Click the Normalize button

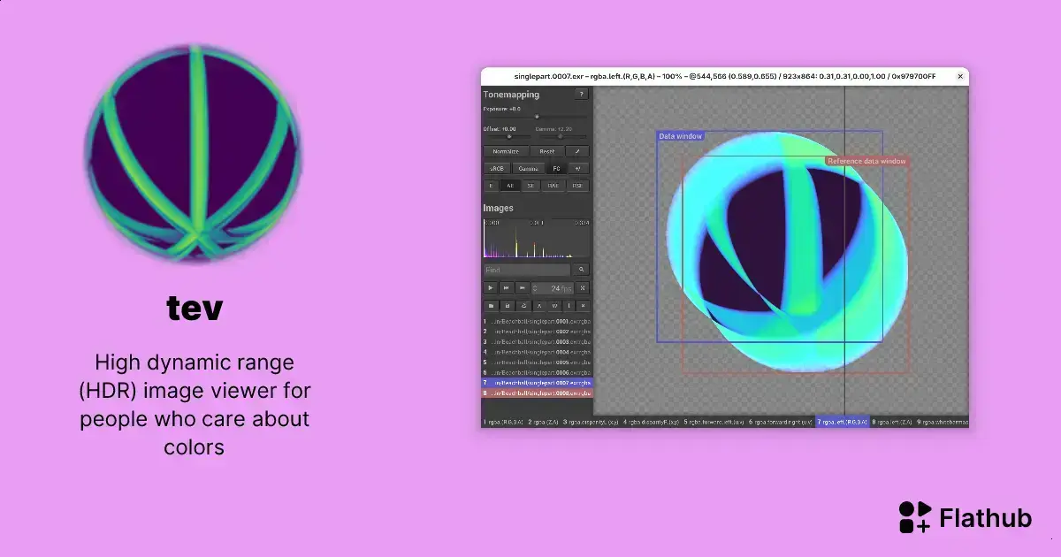coord(506,151)
